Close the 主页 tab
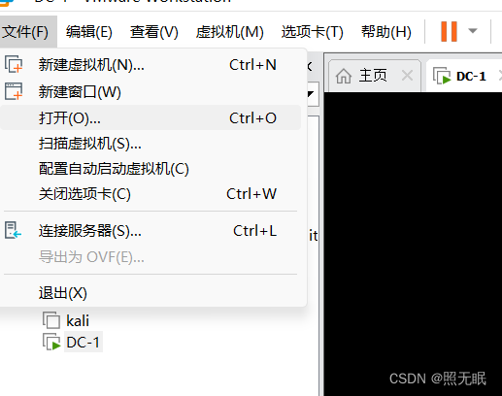 pos(407,76)
